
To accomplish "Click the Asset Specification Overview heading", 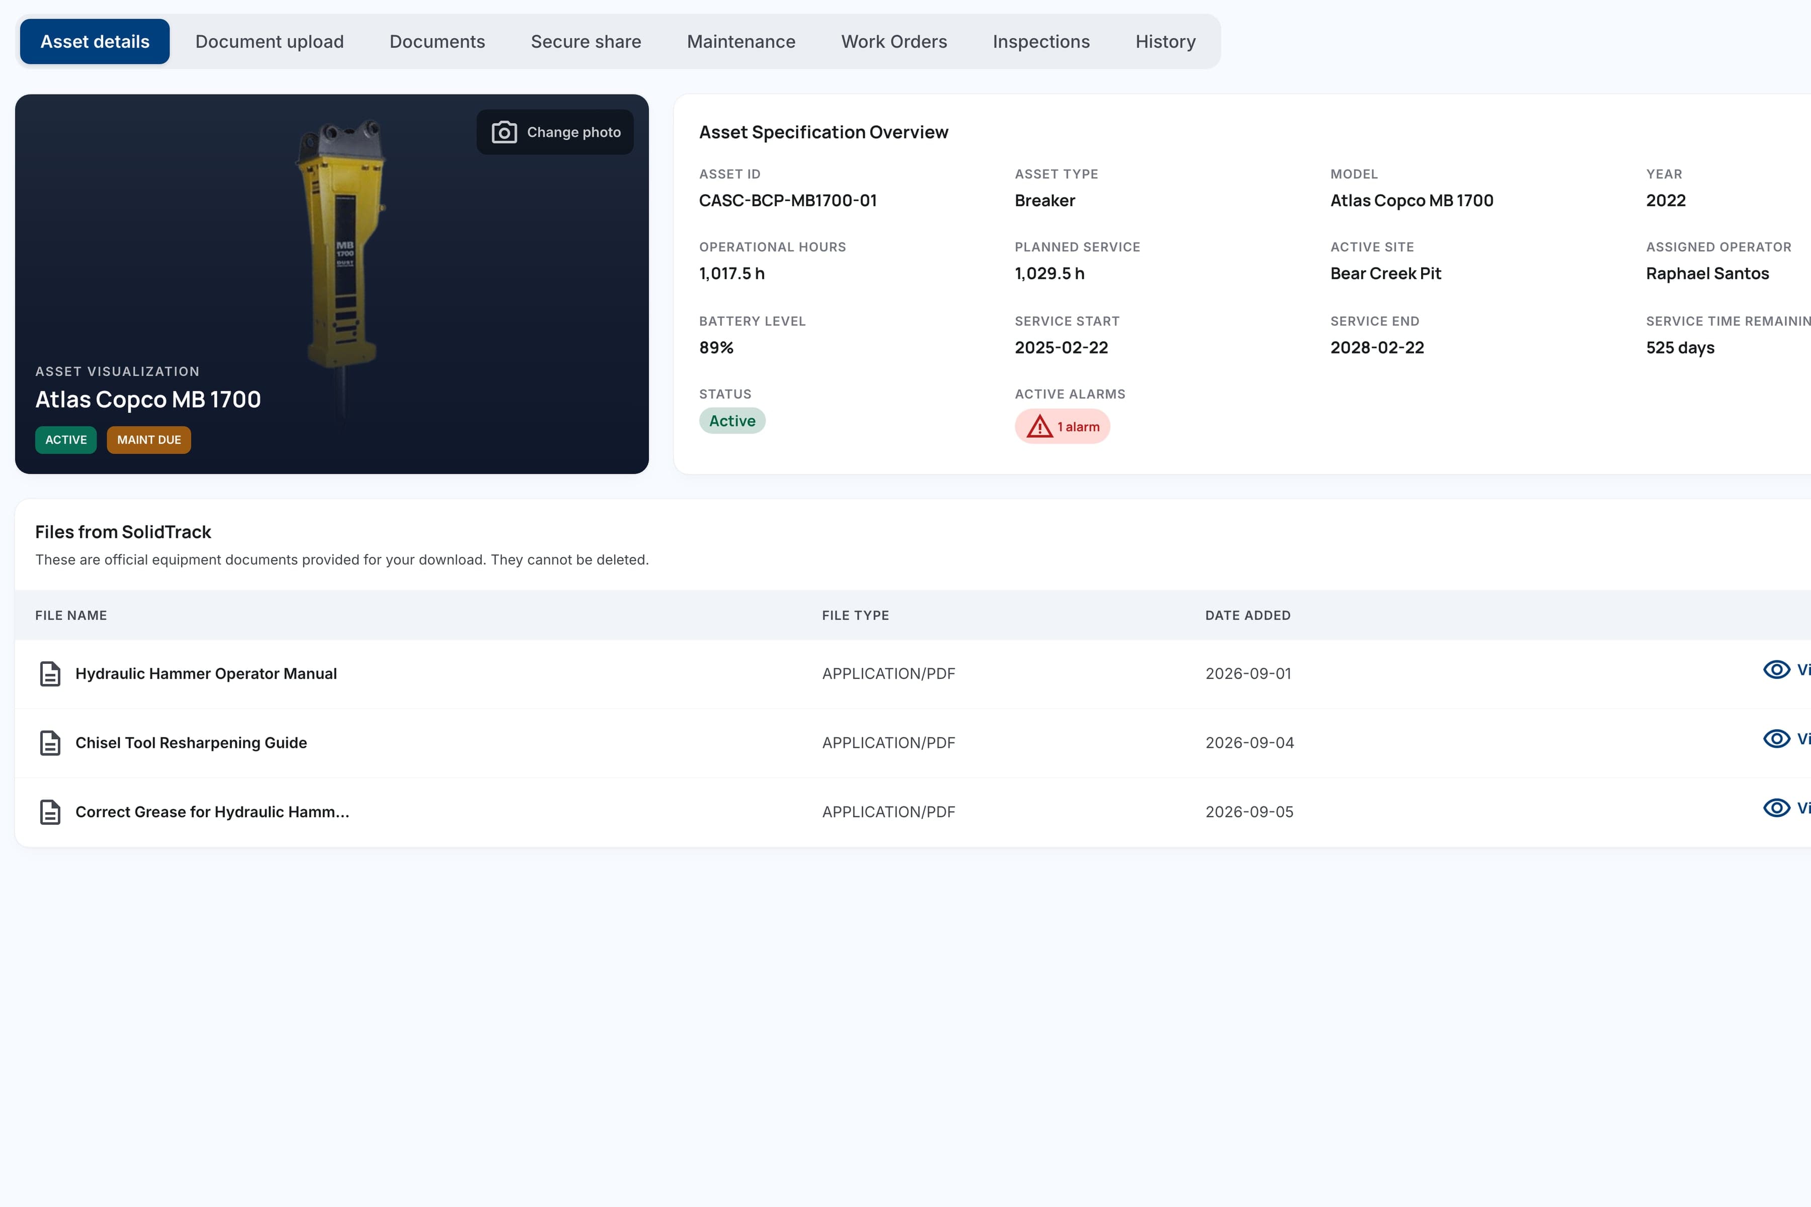I will [823, 132].
